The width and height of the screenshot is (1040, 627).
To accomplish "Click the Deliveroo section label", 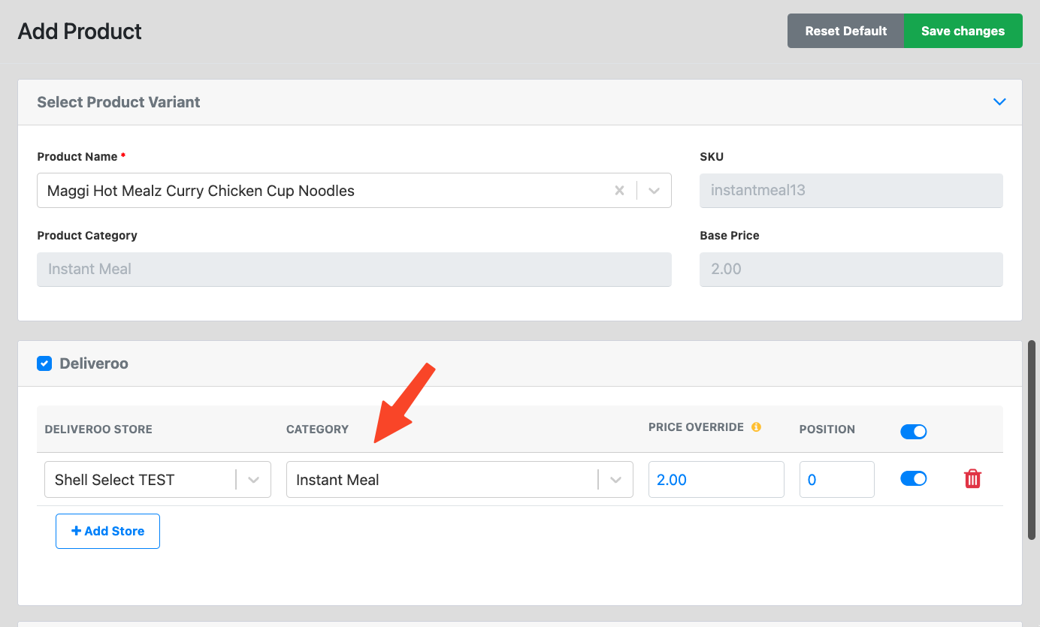I will tap(94, 363).
